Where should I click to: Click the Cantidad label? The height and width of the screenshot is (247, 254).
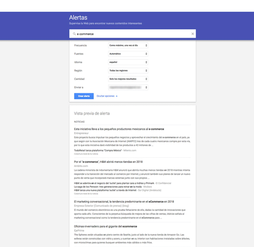pyautogui.click(x=79, y=79)
